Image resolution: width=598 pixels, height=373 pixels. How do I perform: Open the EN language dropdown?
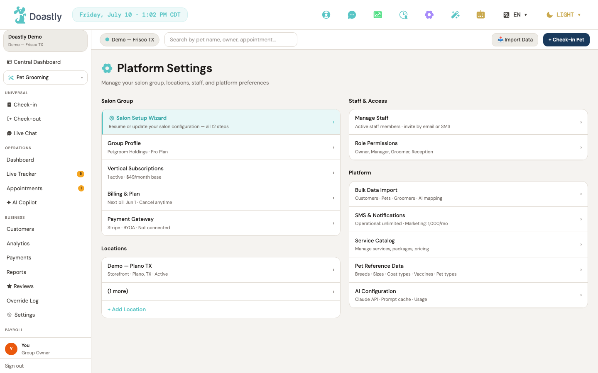pyautogui.click(x=515, y=15)
